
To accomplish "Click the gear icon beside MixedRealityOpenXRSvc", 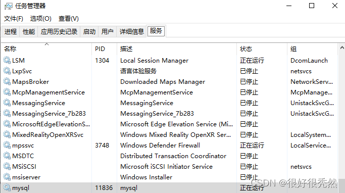I will pyautogui.click(x=7, y=134).
